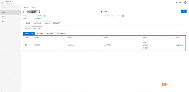Viewport: 189px width, 92px height.
Task: Open the user avatar menu
Action: [x=185, y=3]
